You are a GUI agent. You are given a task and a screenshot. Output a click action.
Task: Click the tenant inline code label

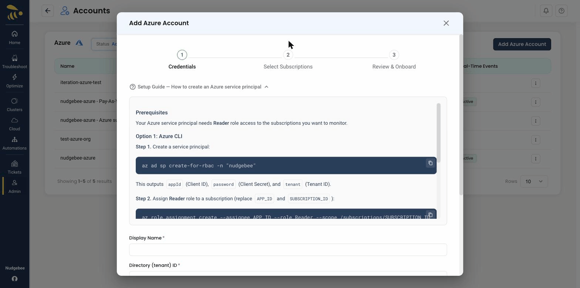tap(293, 184)
